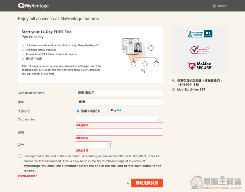Select the 信用卡/借記卡 payment radio button
Image resolution: width=245 pixels, height=192 pixels.
(x=78, y=111)
